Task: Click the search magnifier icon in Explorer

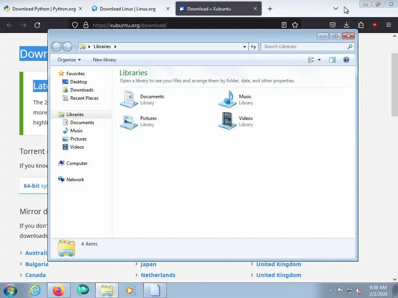Action: point(350,47)
